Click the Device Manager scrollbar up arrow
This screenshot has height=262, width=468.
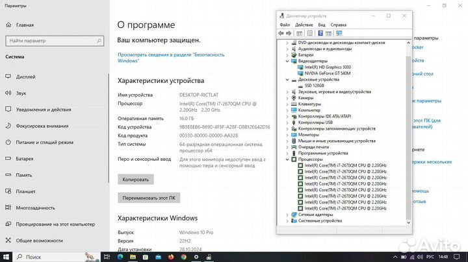pos(408,43)
